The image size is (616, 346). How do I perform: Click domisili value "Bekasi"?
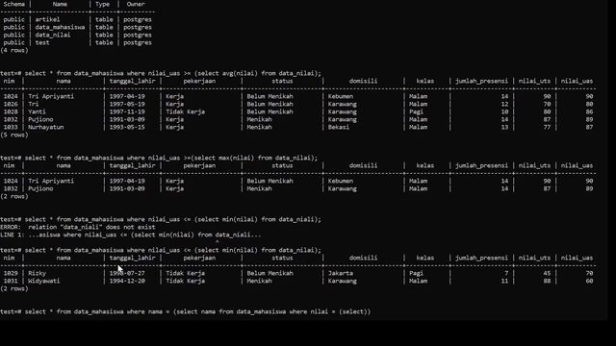tap(339, 127)
